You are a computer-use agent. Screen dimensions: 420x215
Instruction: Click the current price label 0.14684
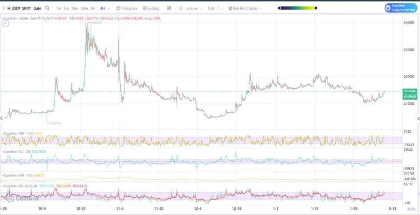[x=409, y=91]
